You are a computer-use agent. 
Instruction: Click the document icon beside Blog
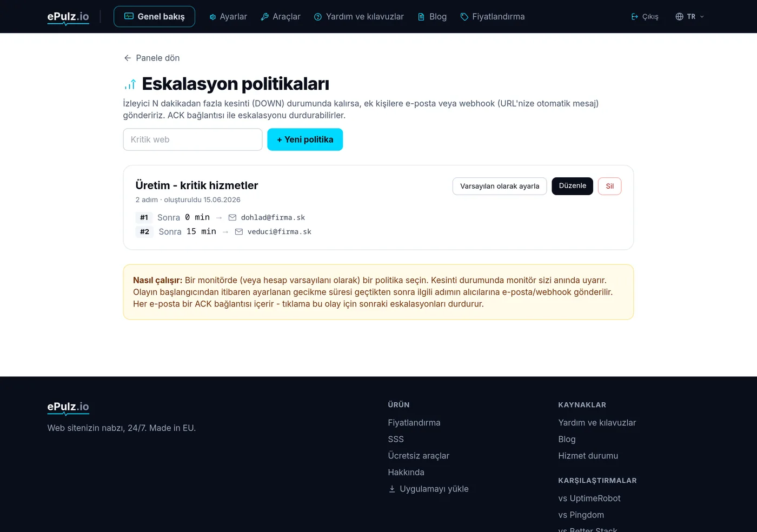coord(421,17)
